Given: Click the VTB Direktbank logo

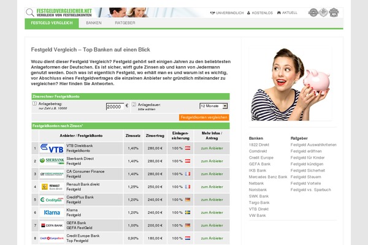Looking at the screenshot, I should click(x=52, y=148).
